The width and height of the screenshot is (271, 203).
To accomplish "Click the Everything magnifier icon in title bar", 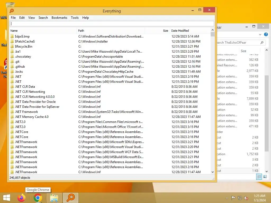I will [12, 11].
